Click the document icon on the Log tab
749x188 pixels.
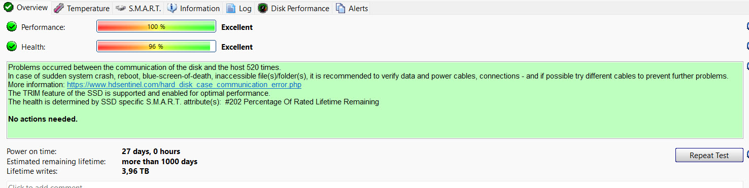coord(231,8)
